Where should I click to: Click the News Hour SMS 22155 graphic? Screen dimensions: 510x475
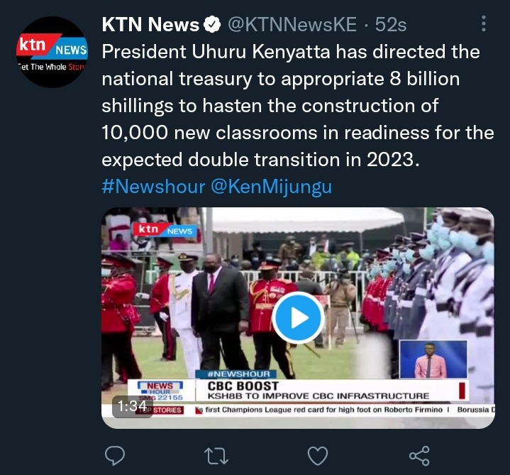point(160,391)
